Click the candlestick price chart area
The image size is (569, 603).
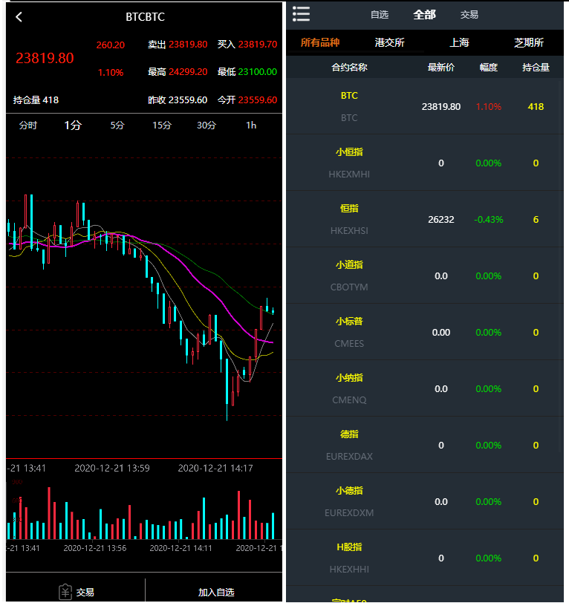[x=144, y=296]
